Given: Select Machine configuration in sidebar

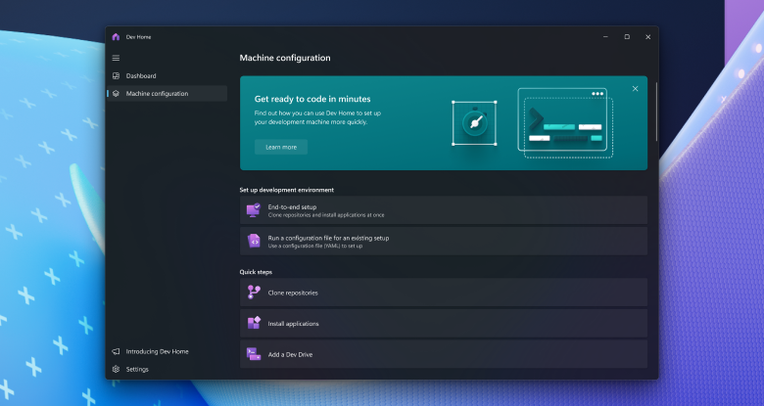Looking at the screenshot, I should point(157,94).
